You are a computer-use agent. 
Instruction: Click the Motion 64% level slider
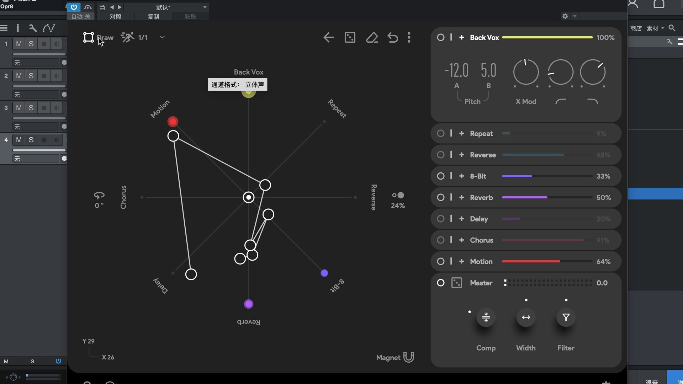[547, 261]
